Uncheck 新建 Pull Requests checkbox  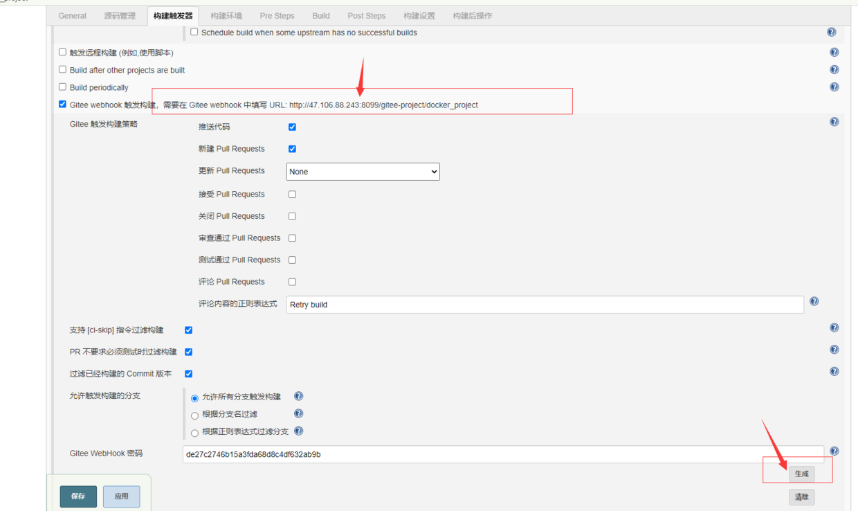pos(292,149)
